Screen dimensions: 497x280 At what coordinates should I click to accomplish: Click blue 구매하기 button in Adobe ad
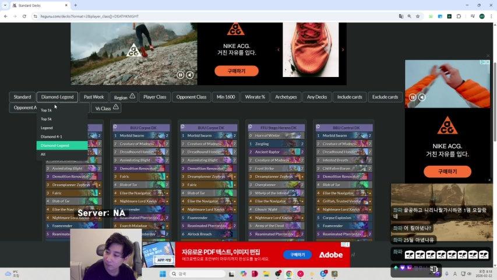tap(297, 254)
